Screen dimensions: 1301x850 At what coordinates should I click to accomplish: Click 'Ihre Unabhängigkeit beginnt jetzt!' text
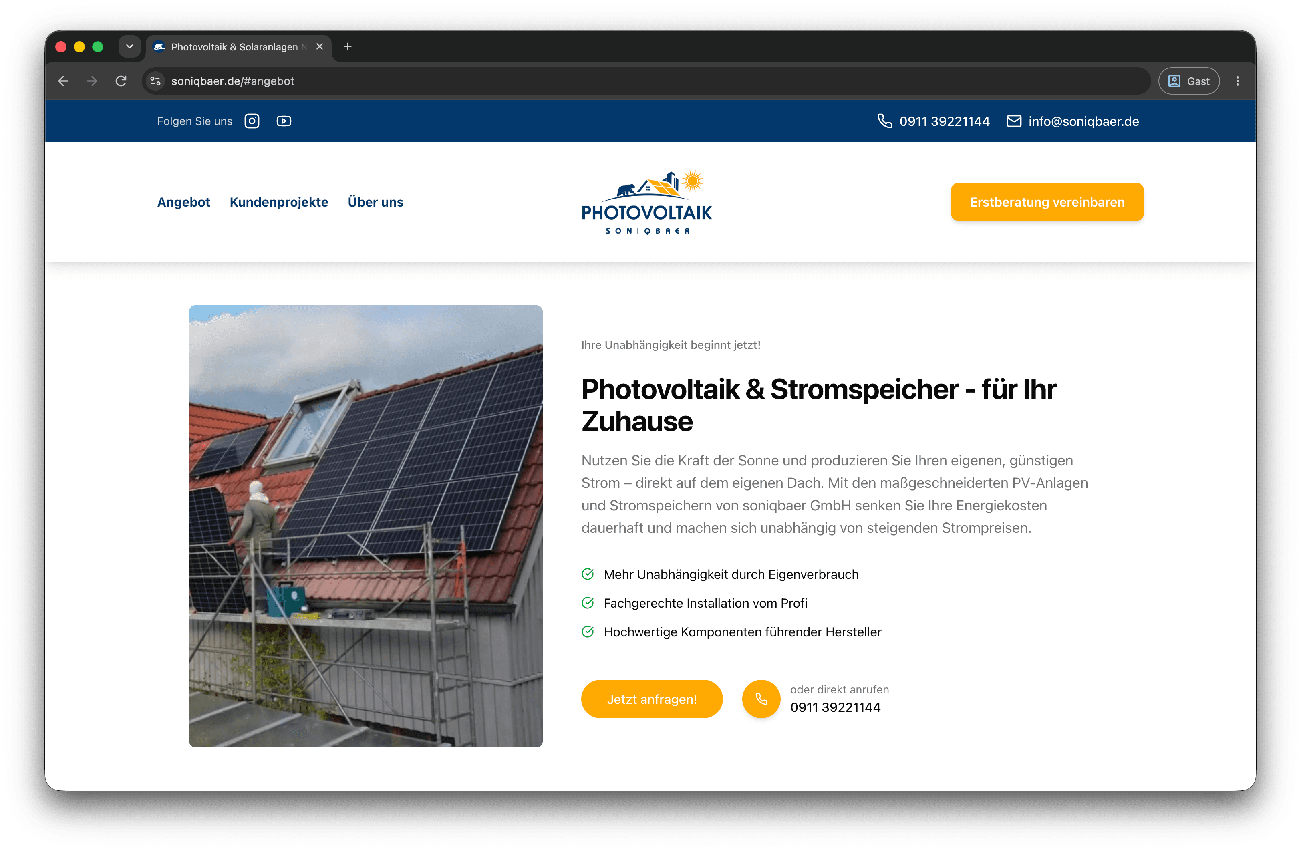click(x=671, y=345)
